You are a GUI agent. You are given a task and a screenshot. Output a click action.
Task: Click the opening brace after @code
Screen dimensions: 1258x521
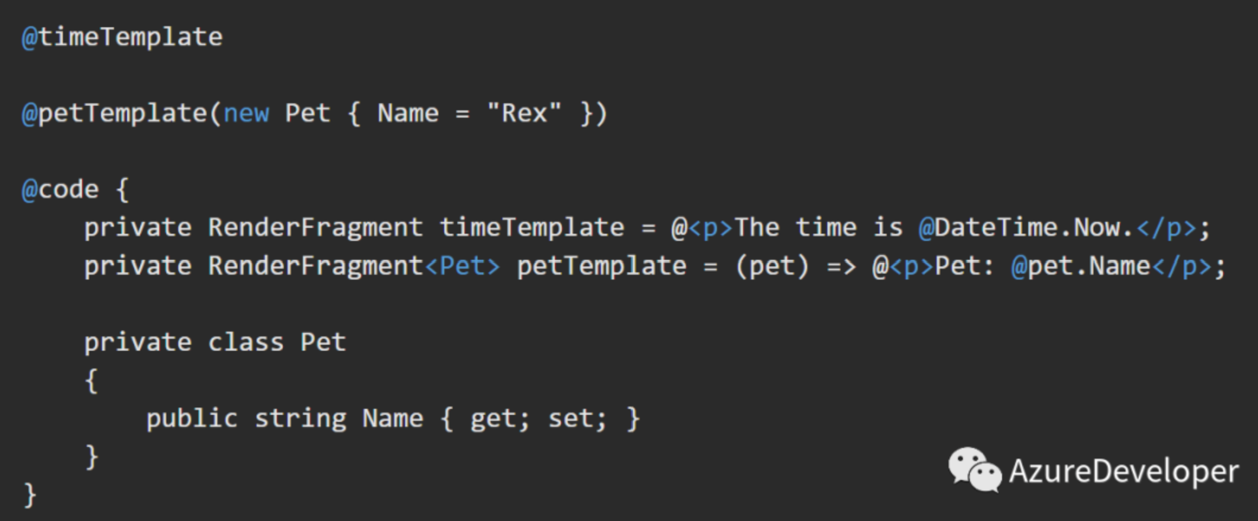pyautogui.click(x=122, y=190)
